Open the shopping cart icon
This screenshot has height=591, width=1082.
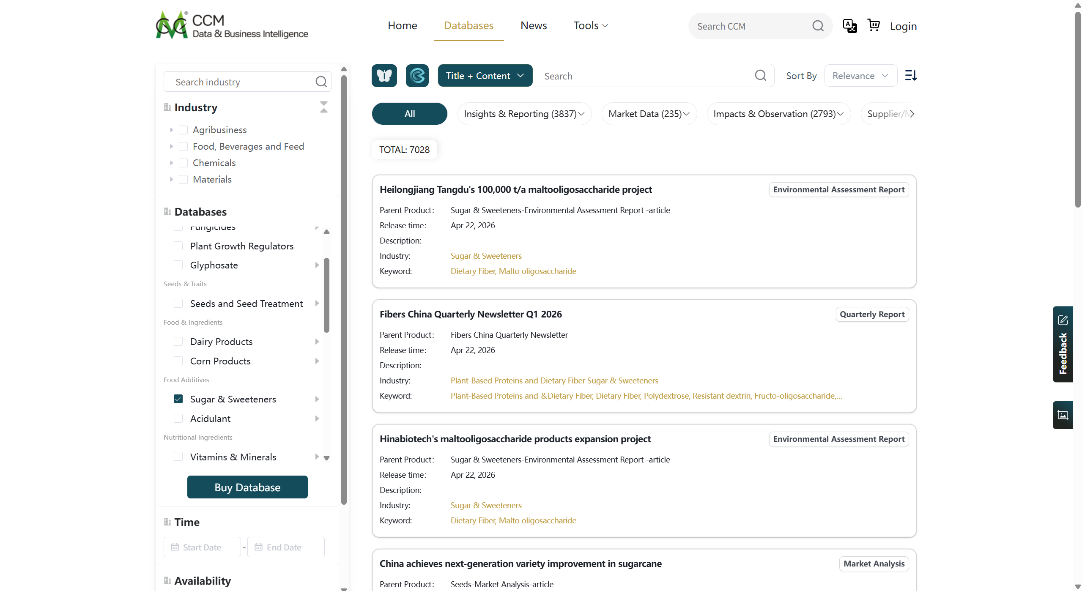coord(874,25)
